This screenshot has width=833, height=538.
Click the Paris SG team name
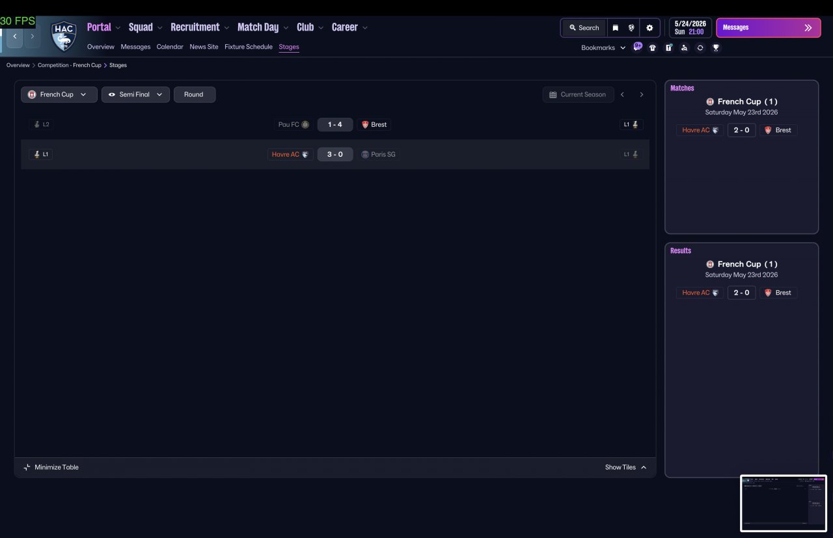(x=383, y=154)
